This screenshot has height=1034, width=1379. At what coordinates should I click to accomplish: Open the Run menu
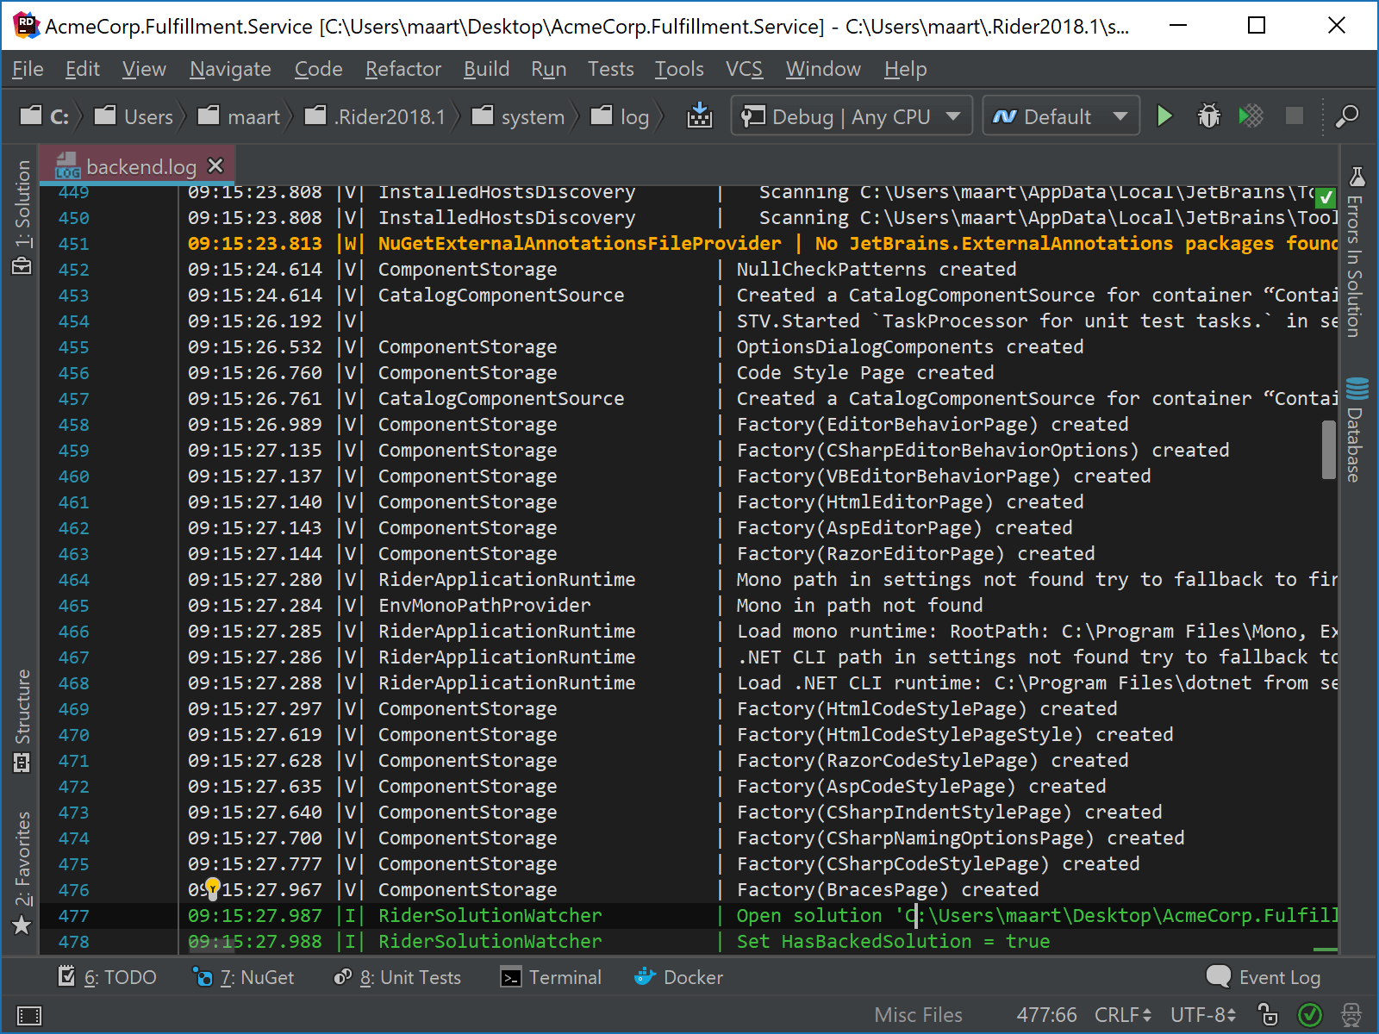[x=548, y=69]
